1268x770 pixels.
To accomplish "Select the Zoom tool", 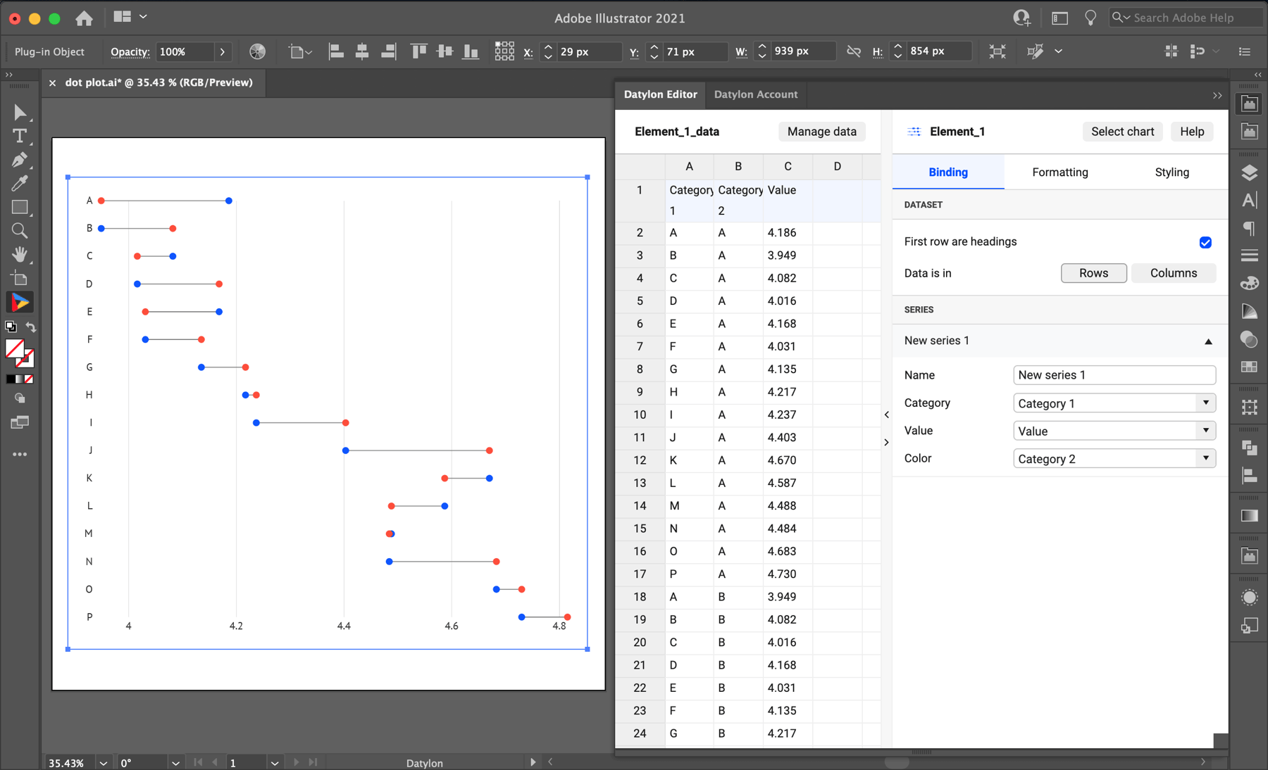I will (20, 230).
